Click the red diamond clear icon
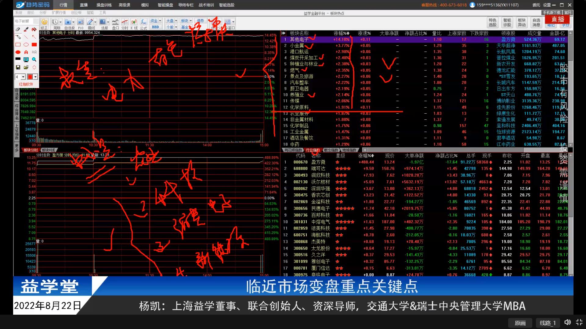This screenshot has height=329, width=586. (x=34, y=67)
